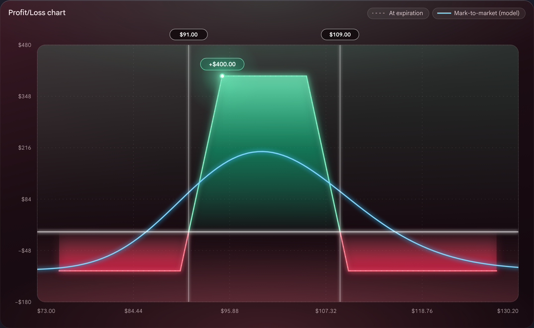Click the $91.00 breakeven label
This screenshot has height=328, width=534.
click(x=189, y=34)
